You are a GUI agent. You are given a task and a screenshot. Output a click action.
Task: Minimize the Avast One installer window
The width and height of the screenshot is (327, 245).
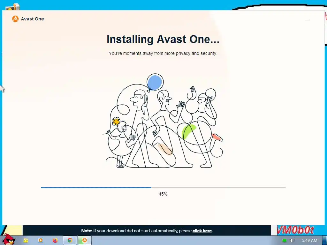pyautogui.click(x=308, y=20)
